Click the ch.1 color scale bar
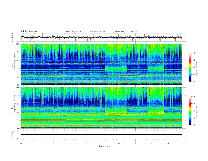Viewport: 208px width, 161px height. point(190,67)
